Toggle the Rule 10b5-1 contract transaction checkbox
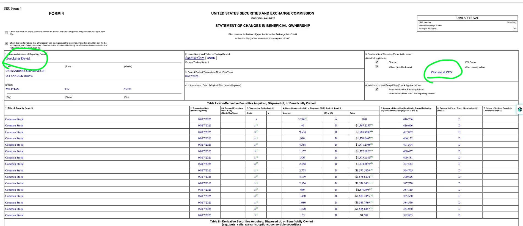Image resolution: width=523 pixels, height=226 pixels. (6, 43)
